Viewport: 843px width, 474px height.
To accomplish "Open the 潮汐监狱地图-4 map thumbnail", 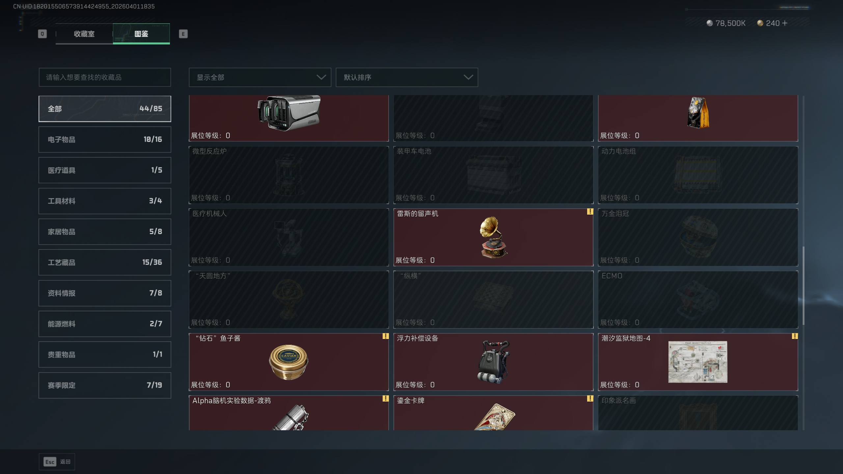I will click(697, 362).
